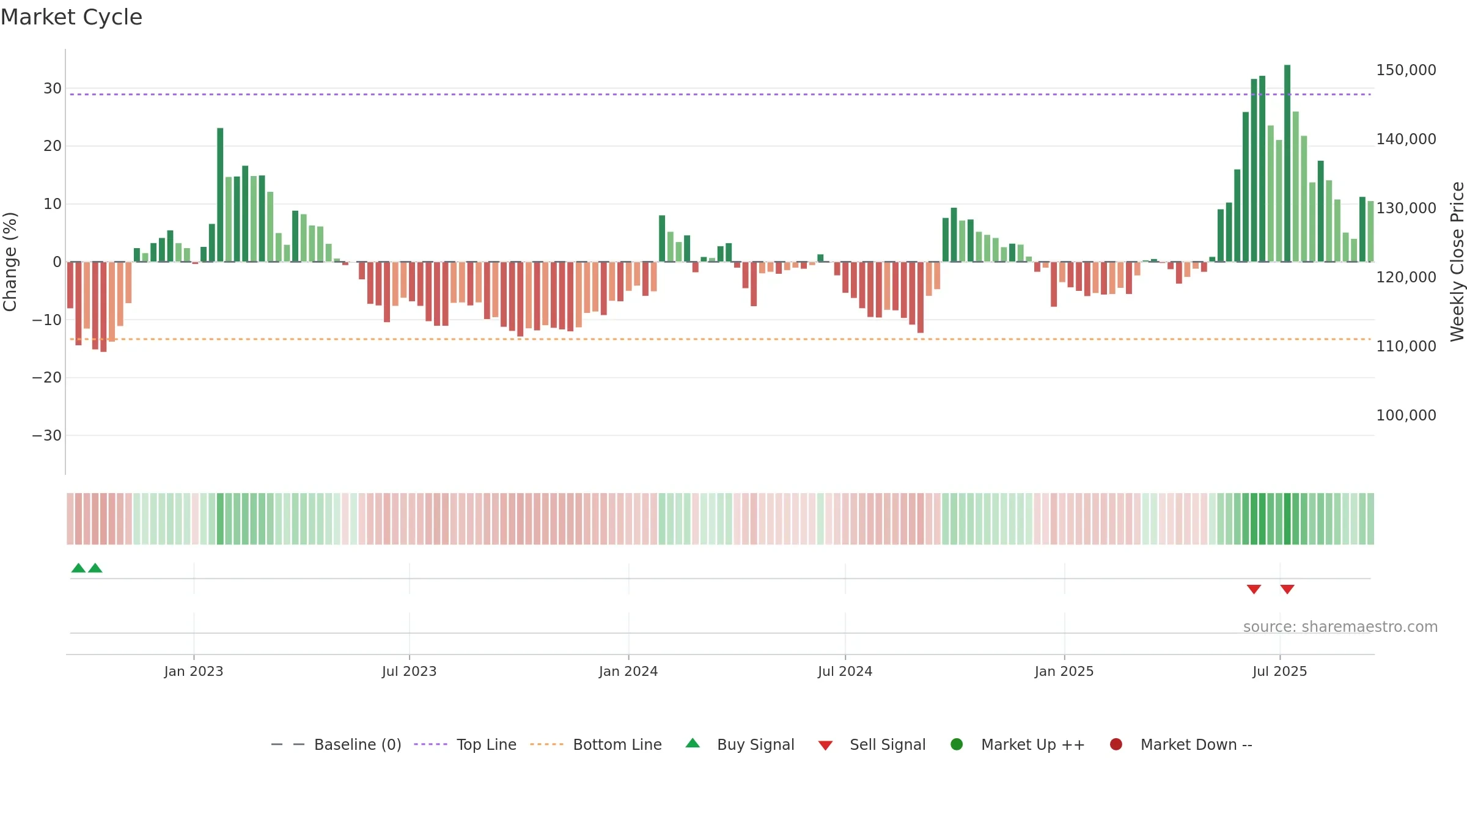Image resolution: width=1467 pixels, height=825 pixels.
Task: Select the first sell signal marker before Jul 2025
Action: (x=1254, y=589)
